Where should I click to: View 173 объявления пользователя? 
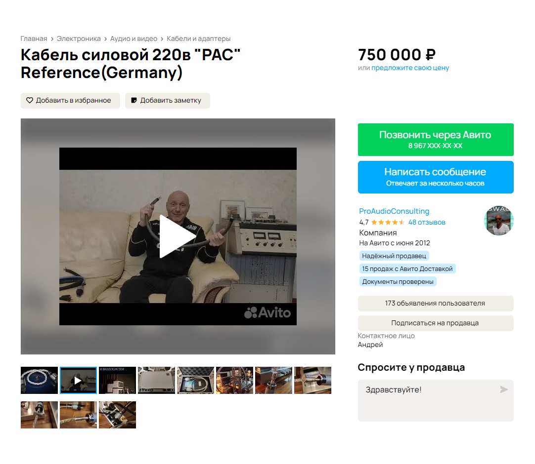[436, 303]
